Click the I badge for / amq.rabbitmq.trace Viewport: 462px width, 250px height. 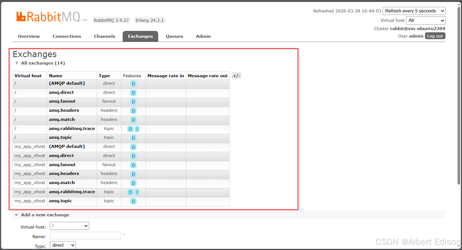click(137, 129)
